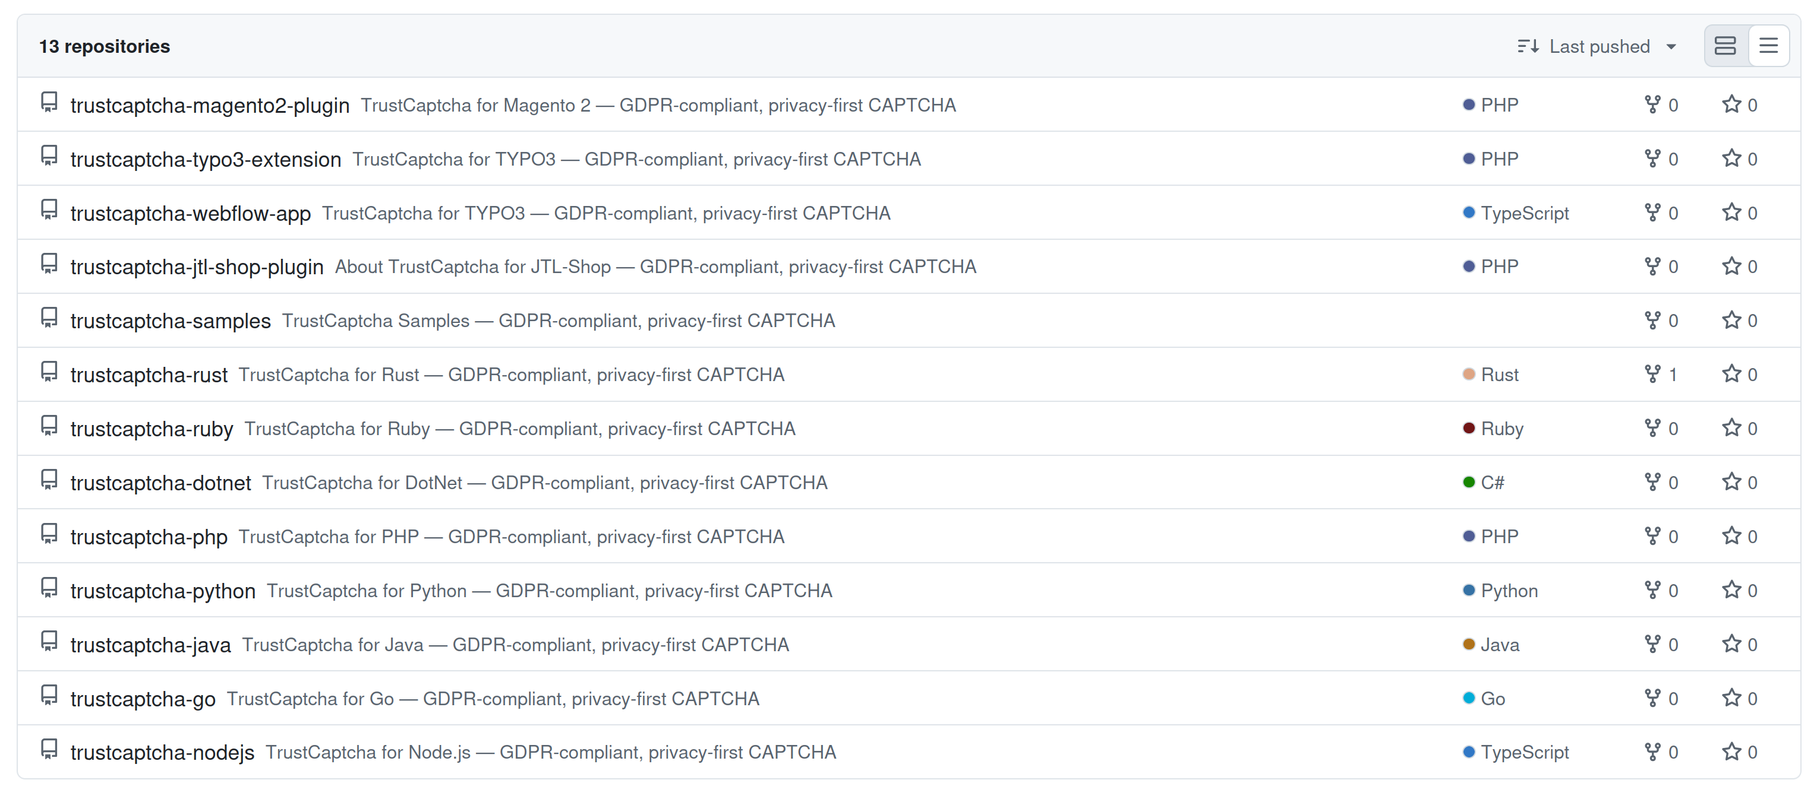Viewport: 1817px width, 799px height.
Task: Switch to the expanded card view
Action: 1725,46
